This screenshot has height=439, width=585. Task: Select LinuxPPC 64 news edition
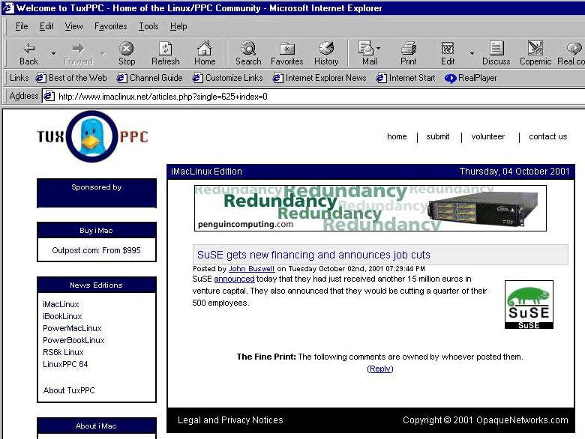click(x=65, y=364)
